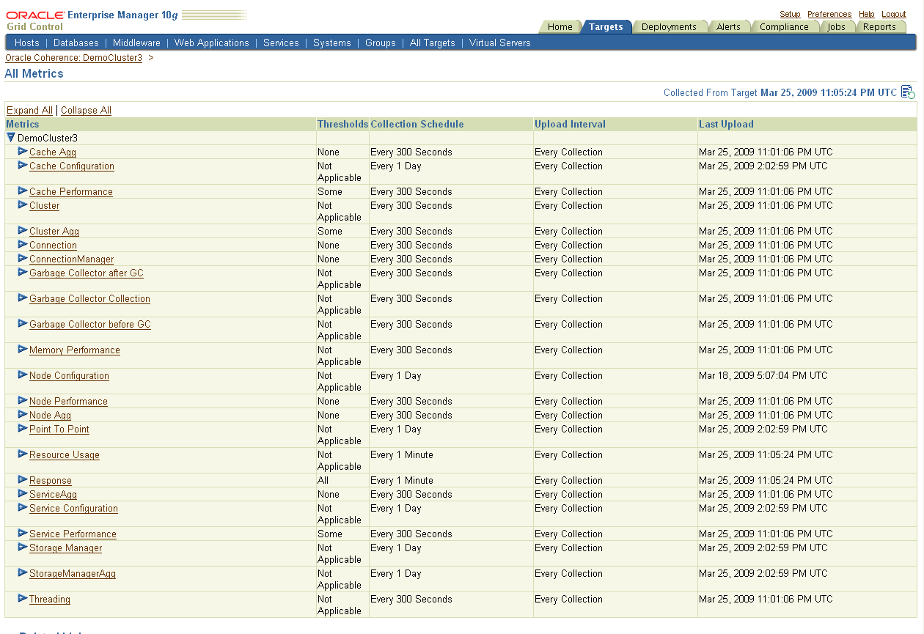Open the Service Performance metric link
The width and height of the screenshot is (924, 634).
[73, 534]
